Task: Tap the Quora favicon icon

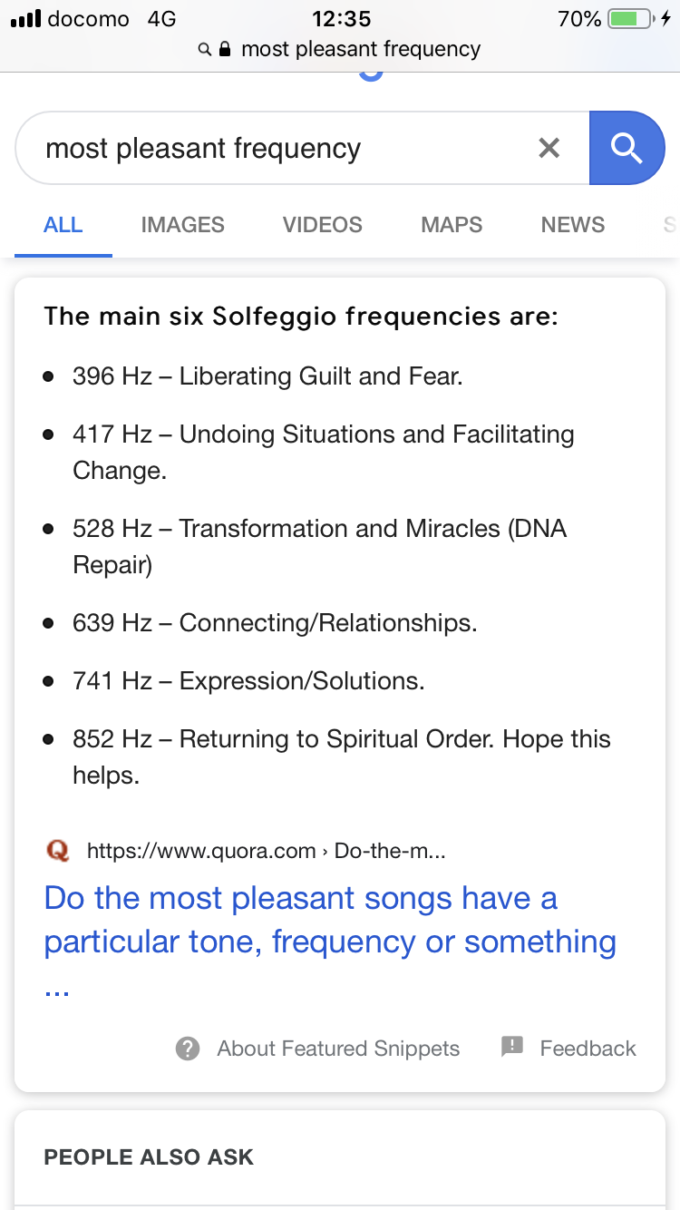Action: [57, 851]
